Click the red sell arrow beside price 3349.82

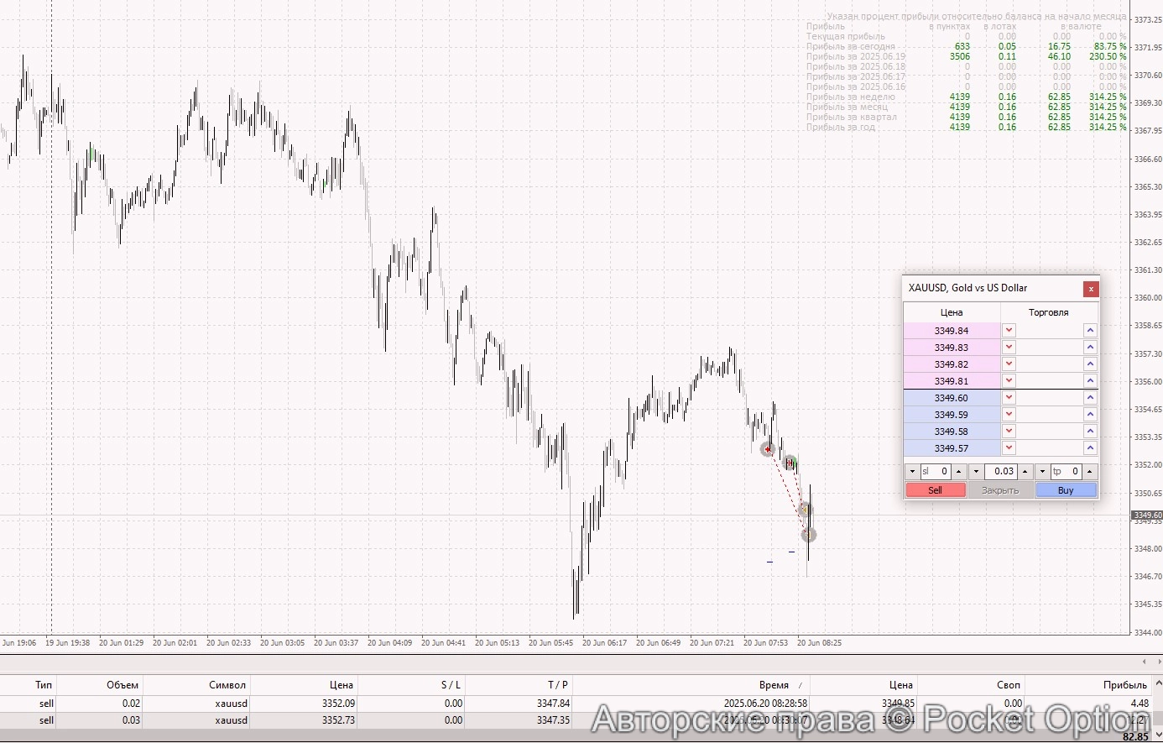pos(1009,364)
